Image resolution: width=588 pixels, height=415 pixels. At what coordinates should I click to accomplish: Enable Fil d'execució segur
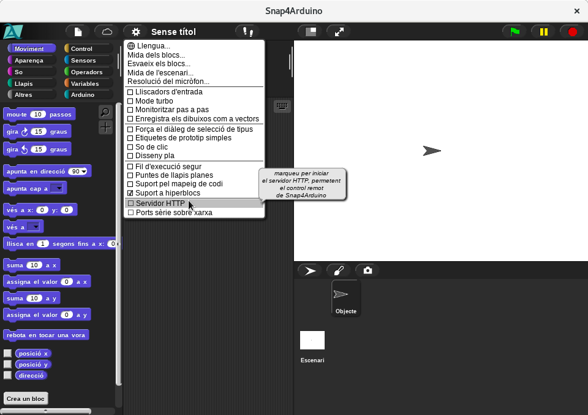[130, 167]
